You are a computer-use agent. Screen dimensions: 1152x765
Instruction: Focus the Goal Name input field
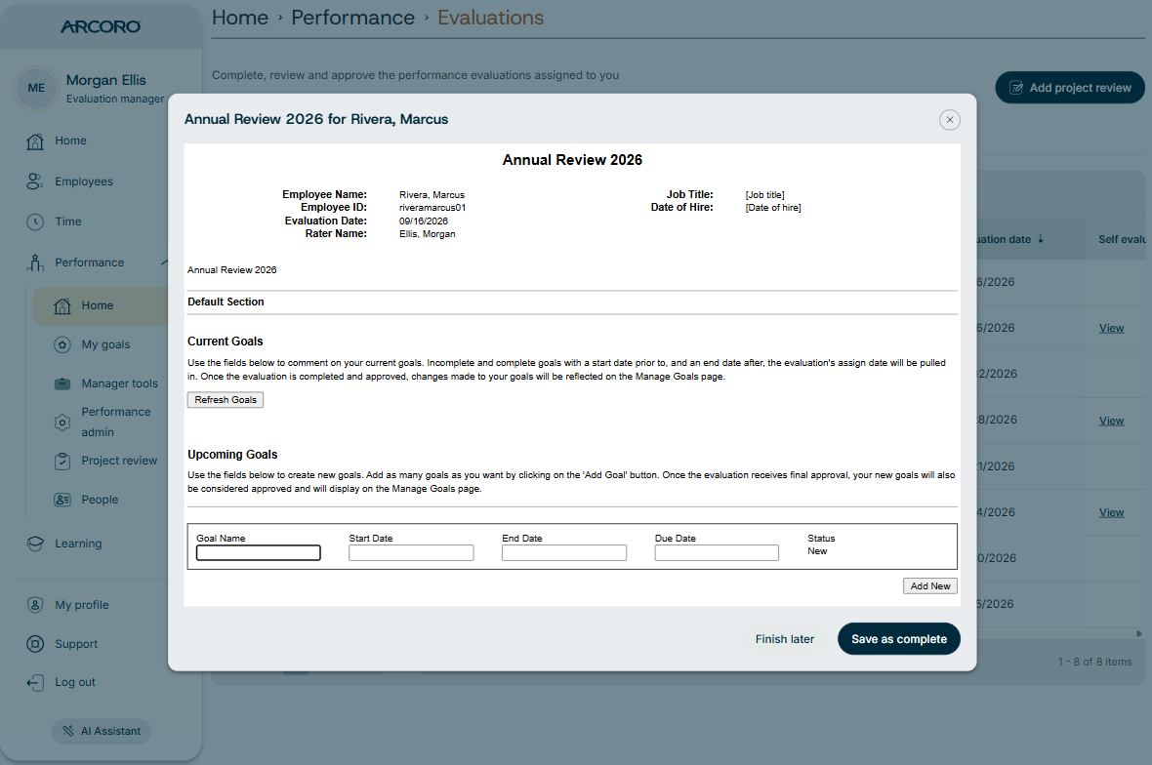click(x=259, y=553)
